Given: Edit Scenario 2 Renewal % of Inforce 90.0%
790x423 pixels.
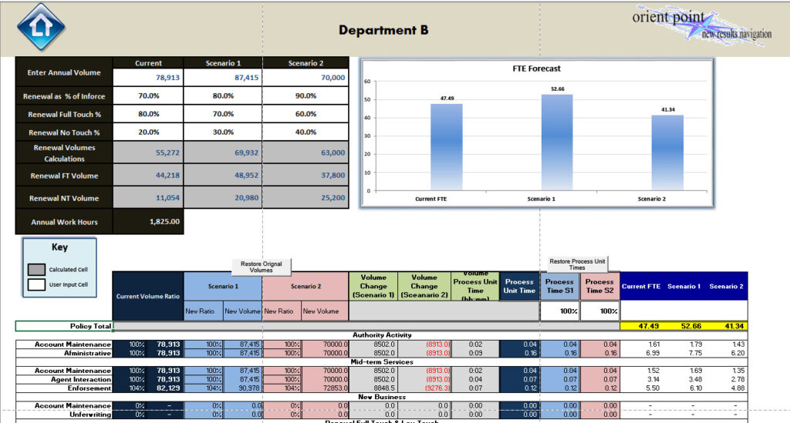Looking at the screenshot, I should (306, 96).
